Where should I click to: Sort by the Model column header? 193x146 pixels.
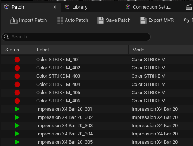tap(160, 50)
